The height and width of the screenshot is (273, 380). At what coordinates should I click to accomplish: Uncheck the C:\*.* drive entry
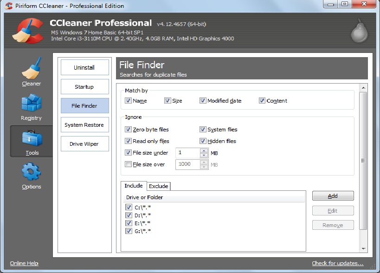pos(129,207)
